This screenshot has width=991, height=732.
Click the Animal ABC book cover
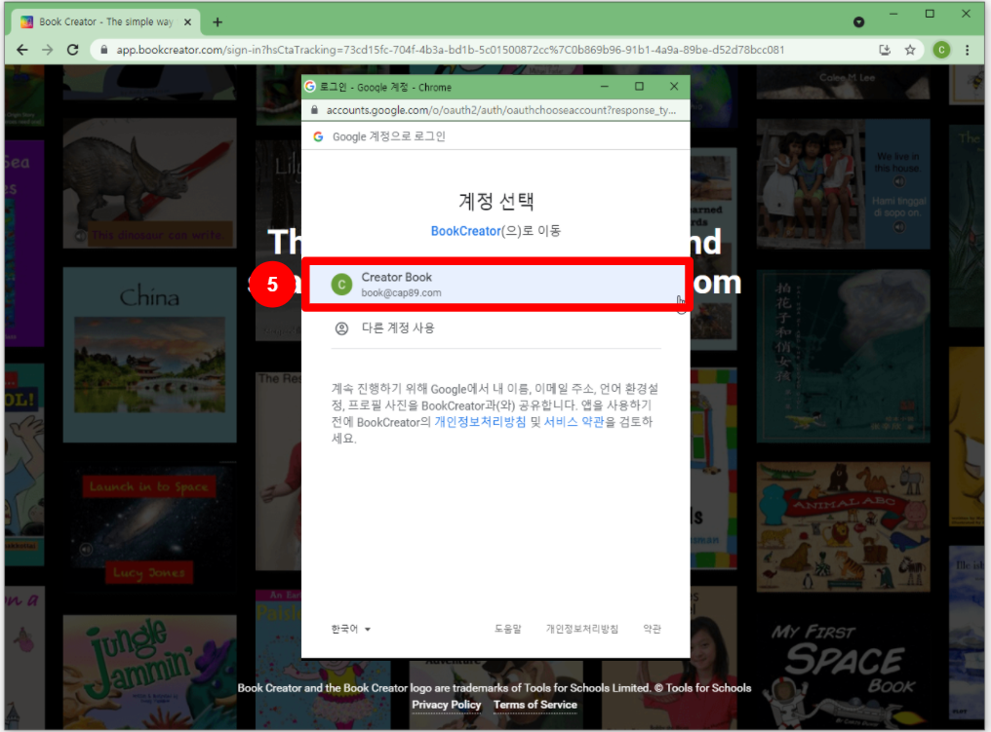[x=843, y=526]
